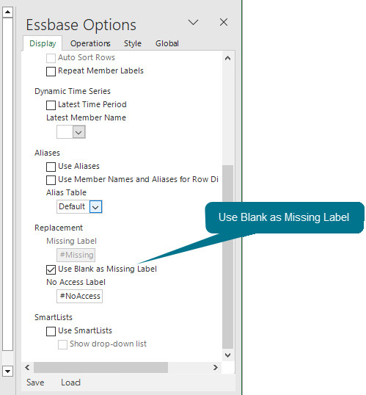Click the options list scroll-down arrow
This screenshot has height=395, width=366.
point(227,355)
